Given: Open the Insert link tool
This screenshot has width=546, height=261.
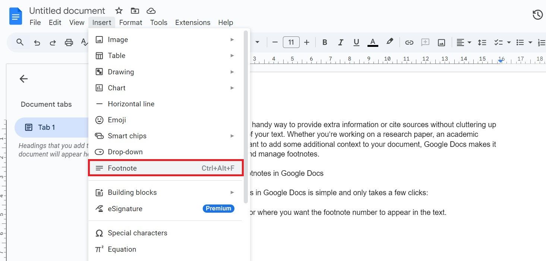Looking at the screenshot, I should 409,42.
